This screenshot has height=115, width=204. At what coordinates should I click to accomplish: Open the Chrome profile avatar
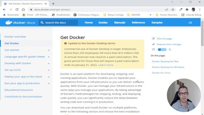(x=193, y=10)
